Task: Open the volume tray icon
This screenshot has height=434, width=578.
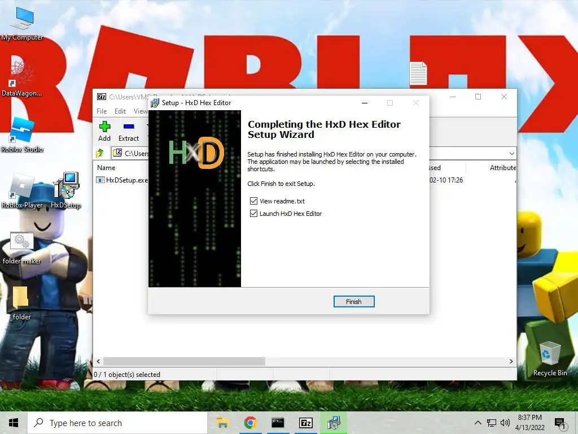Action: (x=505, y=423)
